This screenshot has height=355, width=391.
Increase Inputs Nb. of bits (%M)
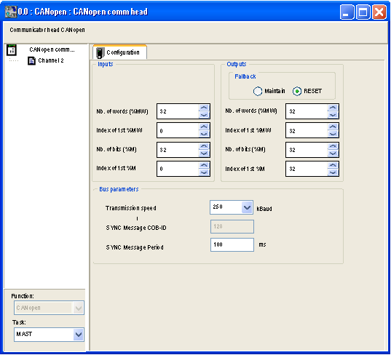point(204,146)
